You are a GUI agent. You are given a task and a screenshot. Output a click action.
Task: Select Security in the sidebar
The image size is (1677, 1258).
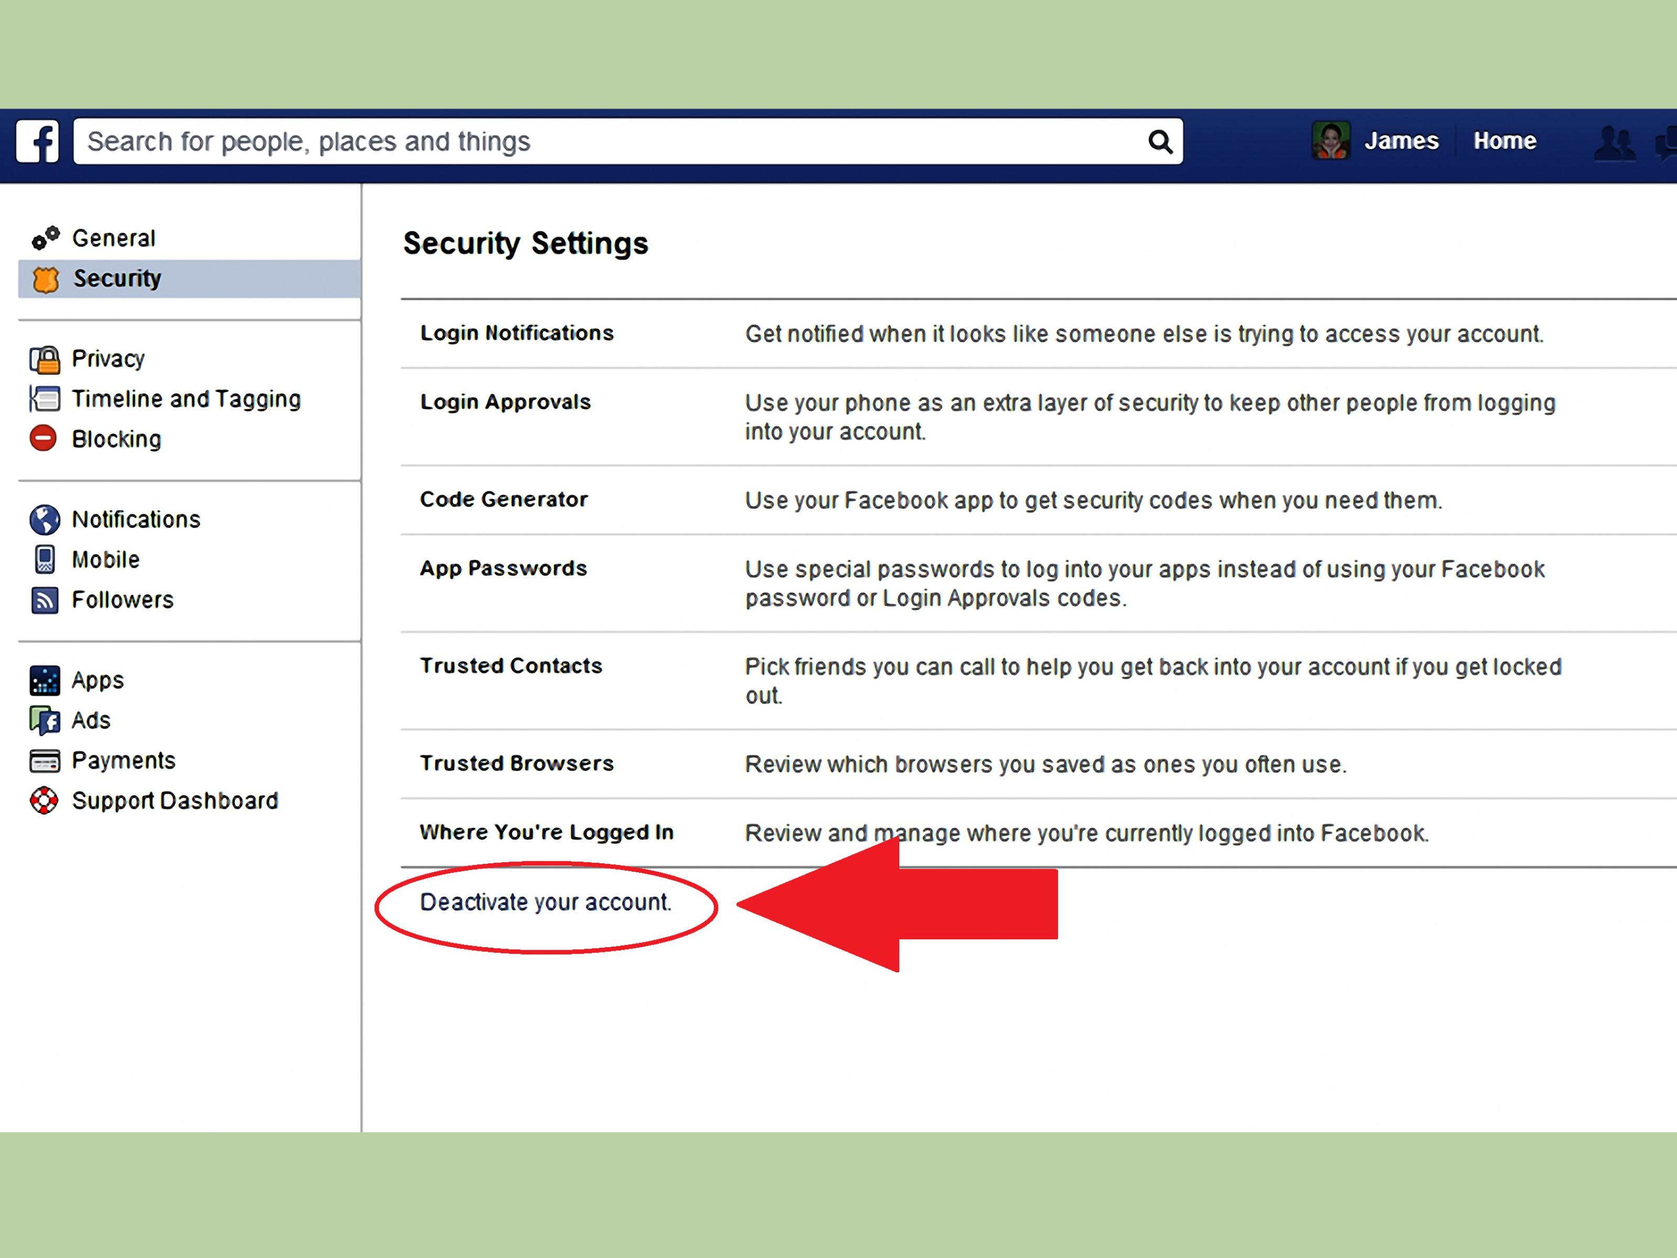tap(189, 278)
